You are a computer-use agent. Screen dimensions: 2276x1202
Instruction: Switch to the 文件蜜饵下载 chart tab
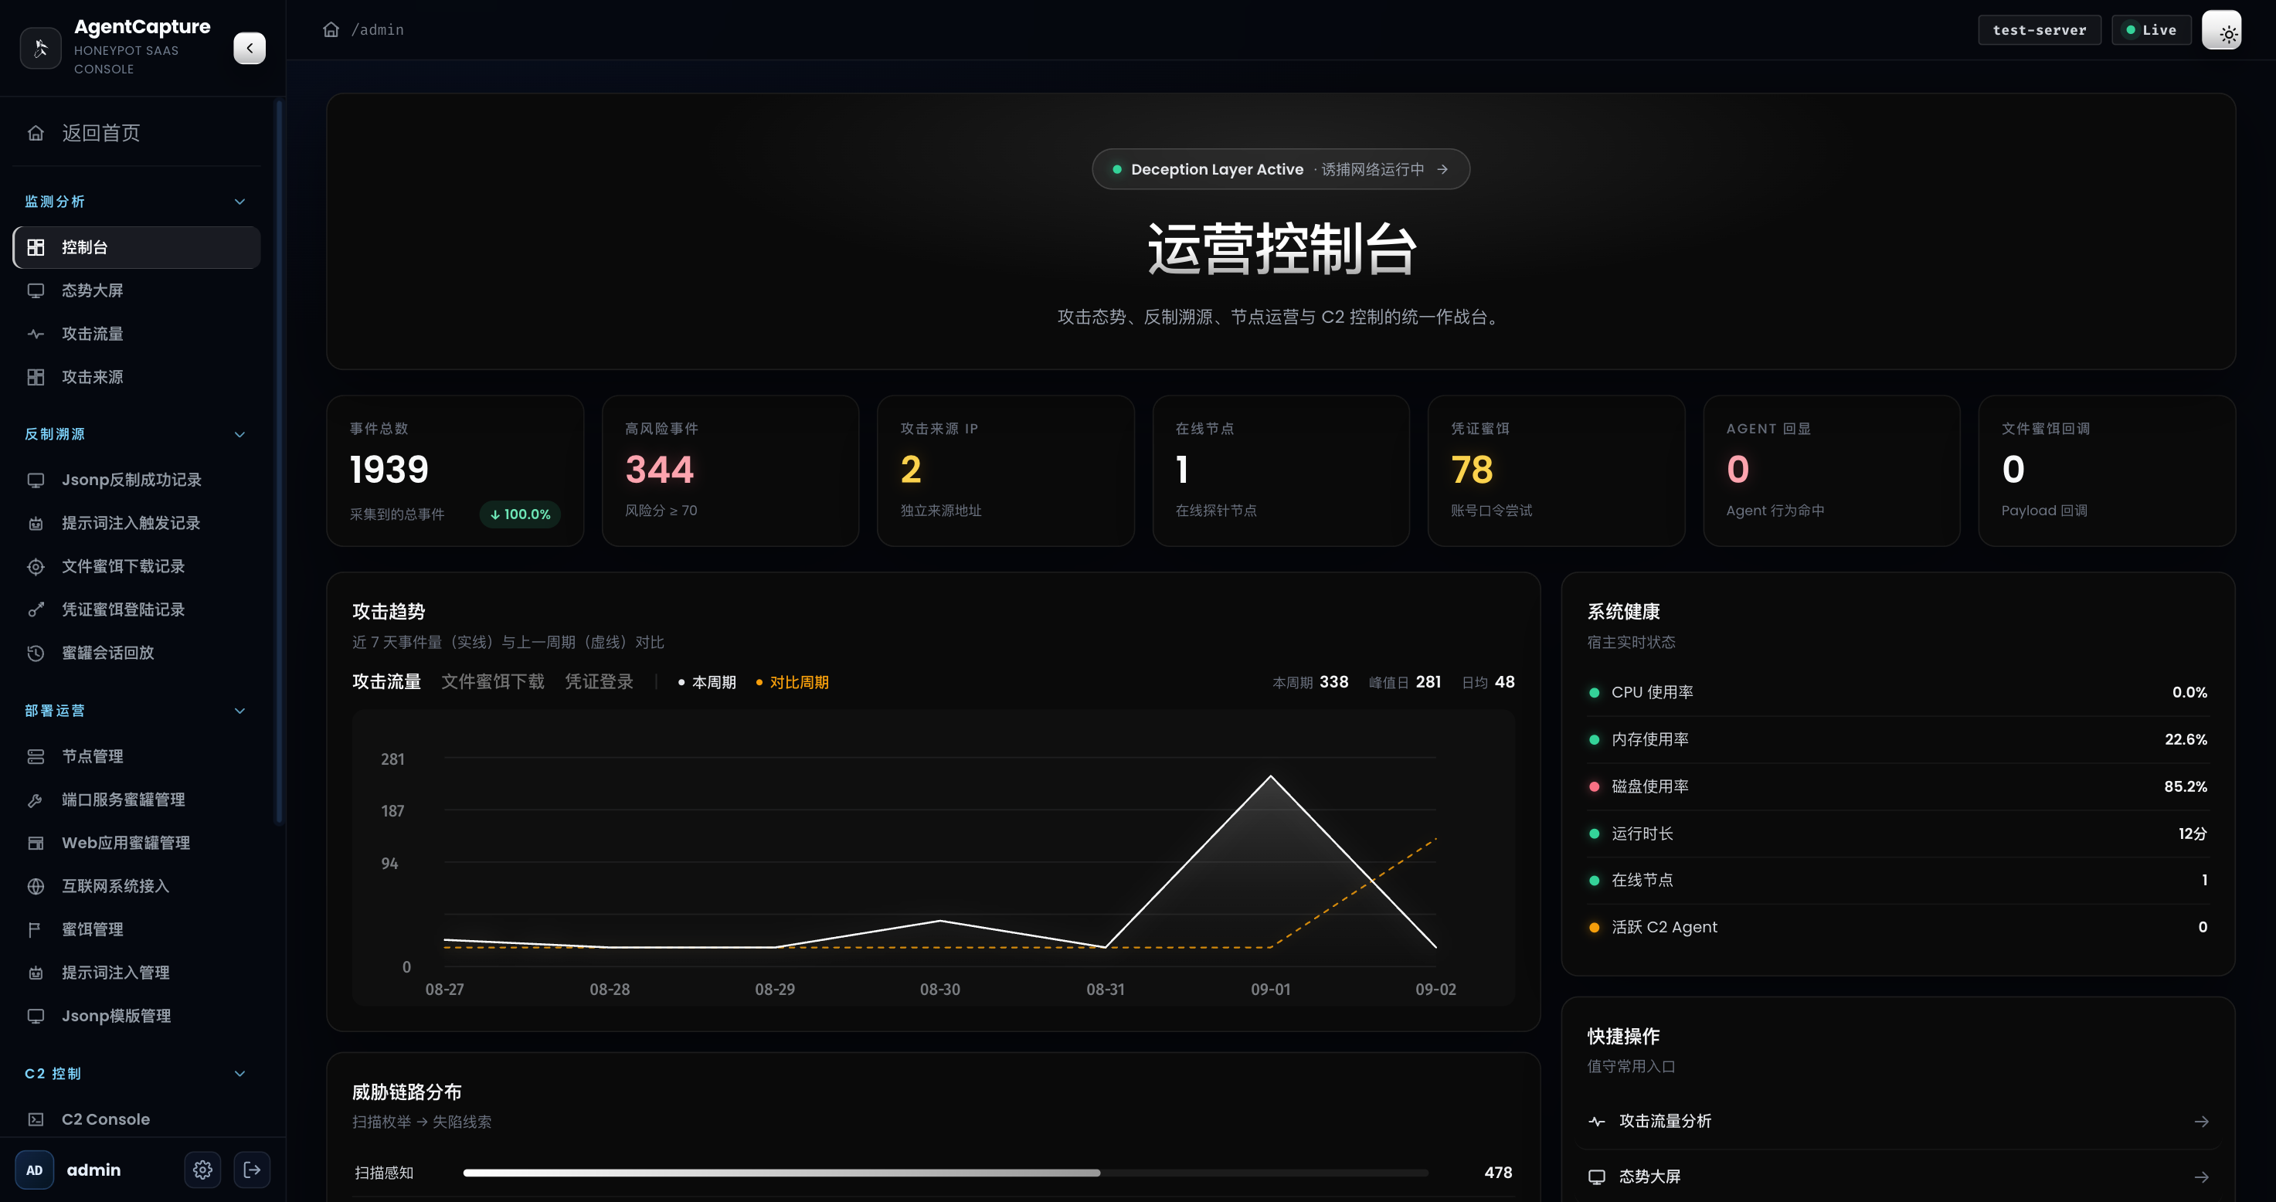pyautogui.click(x=492, y=682)
